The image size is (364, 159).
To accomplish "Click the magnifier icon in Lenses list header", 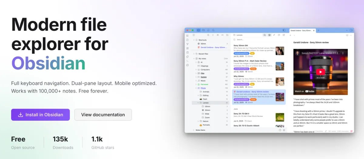I will click(265, 35).
